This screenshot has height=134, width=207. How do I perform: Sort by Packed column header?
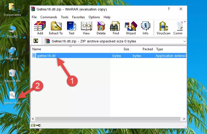point(142,49)
